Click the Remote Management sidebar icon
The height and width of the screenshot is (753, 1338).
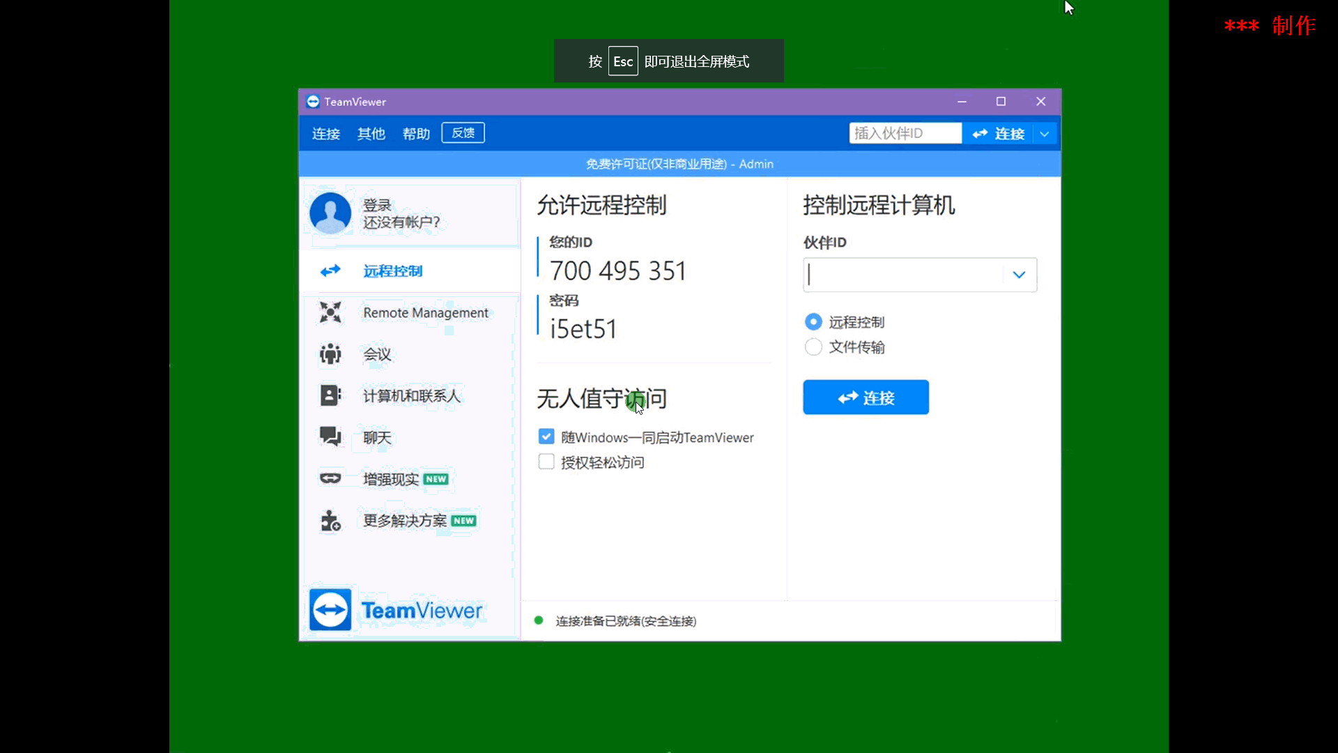click(x=330, y=312)
